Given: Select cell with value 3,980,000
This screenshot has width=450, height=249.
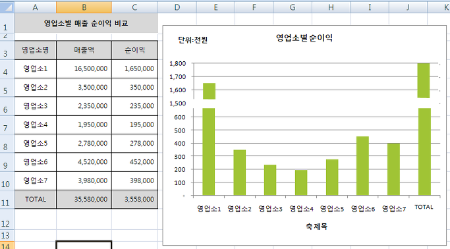Looking at the screenshot, I should [x=84, y=180].
